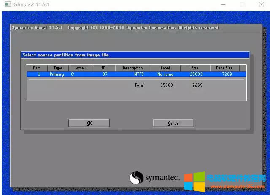Click the Cancel button
This screenshot has width=270, height=195.
[x=173, y=123]
